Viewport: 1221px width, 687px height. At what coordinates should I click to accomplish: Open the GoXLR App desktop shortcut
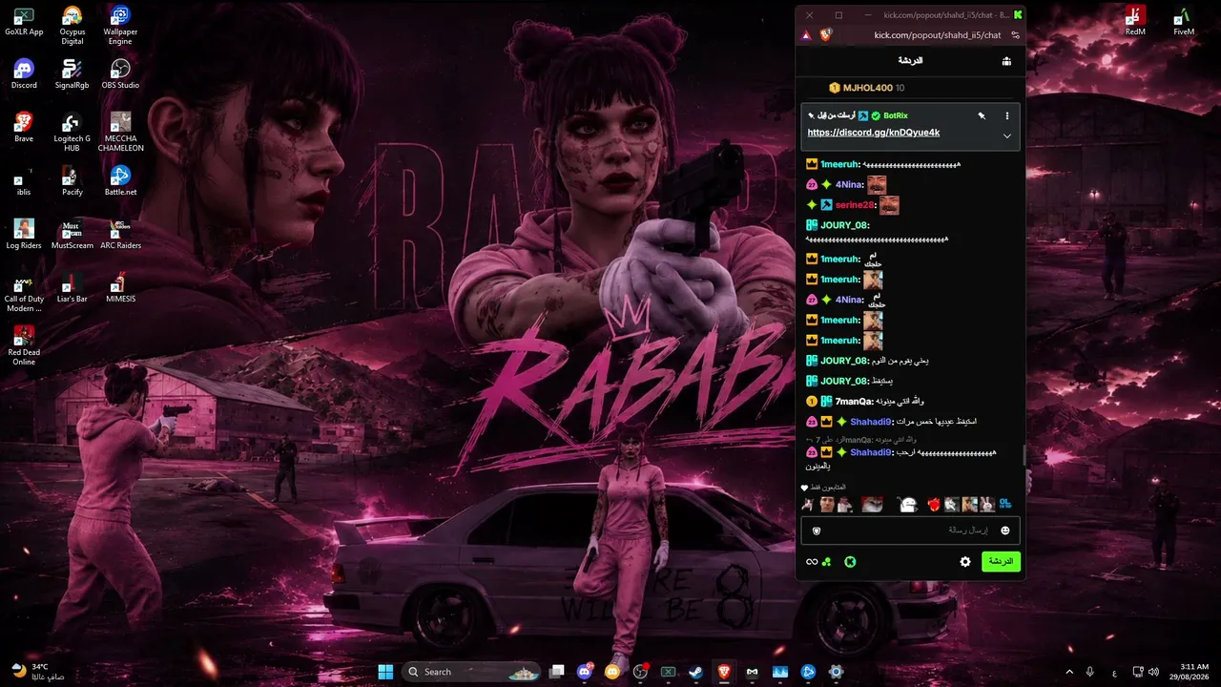point(24,21)
